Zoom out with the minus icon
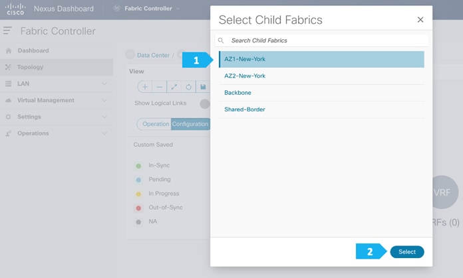The height and width of the screenshot is (278, 463). [x=159, y=87]
